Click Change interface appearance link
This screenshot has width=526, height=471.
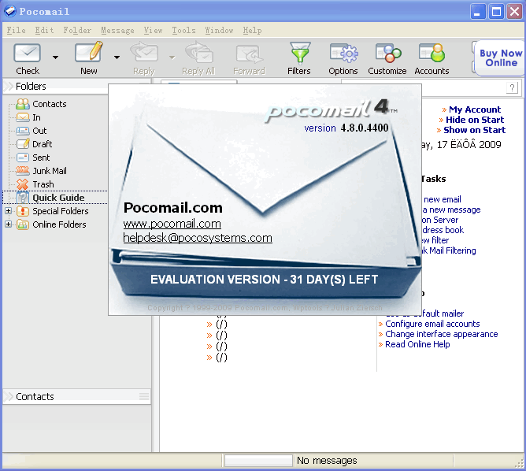click(442, 334)
